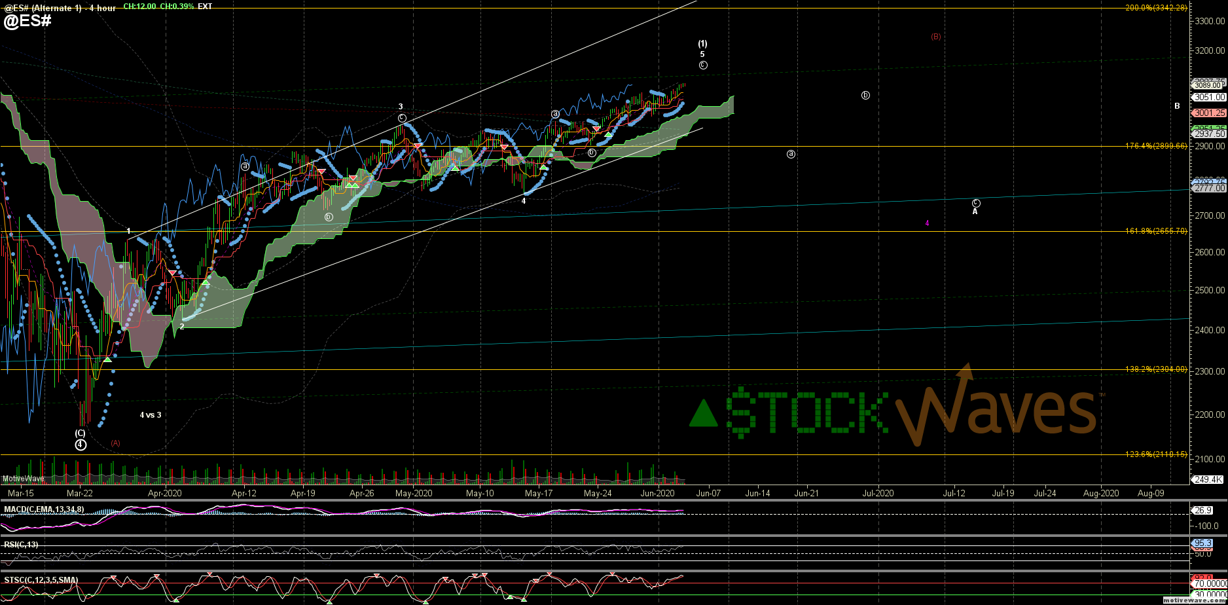Click the magenta 4 wave label

tap(927, 223)
